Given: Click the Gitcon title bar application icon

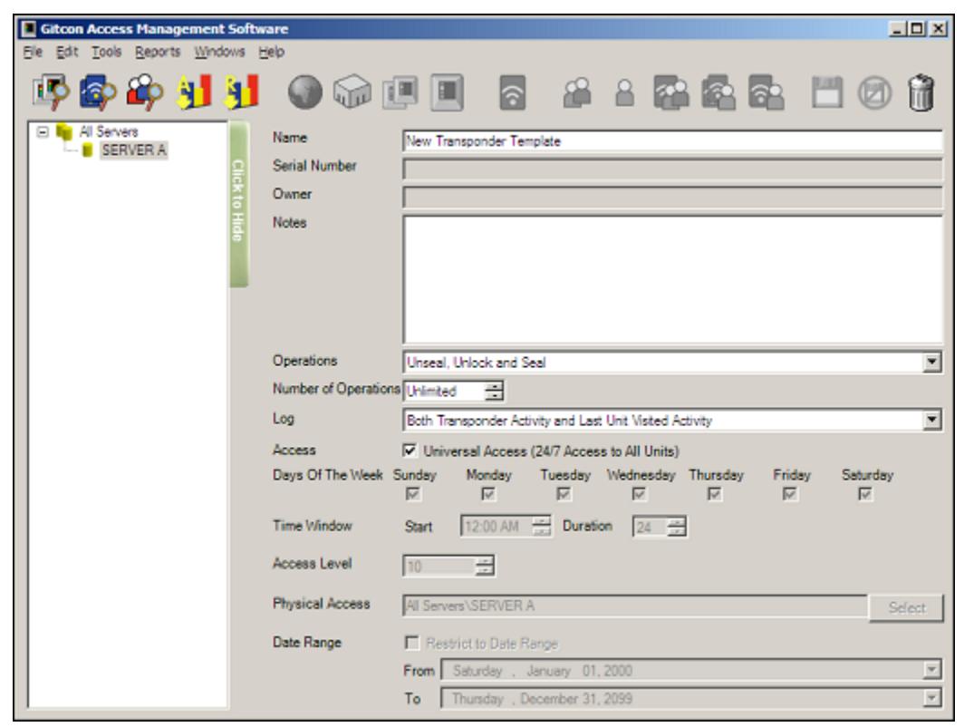Looking at the screenshot, I should coord(29,29).
